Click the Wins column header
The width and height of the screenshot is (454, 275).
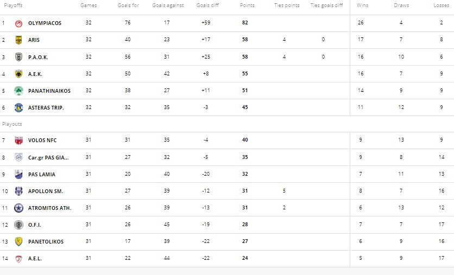[362, 5]
